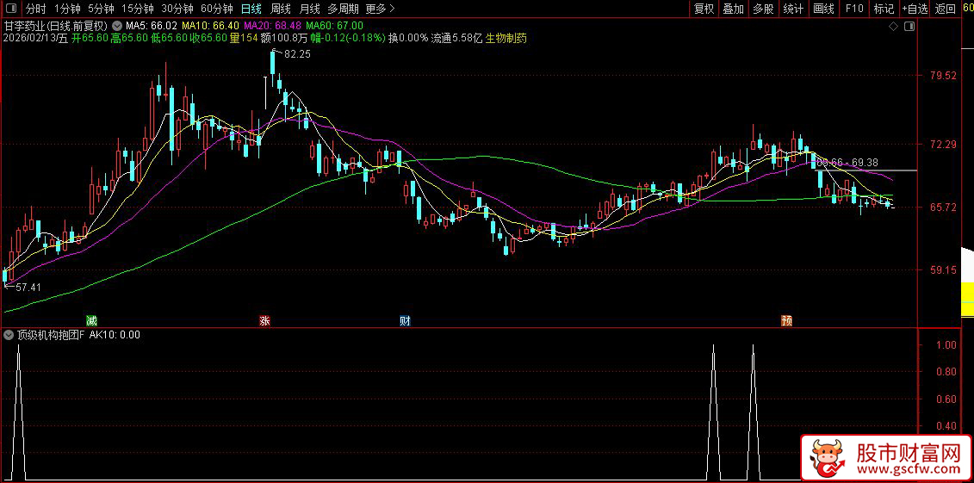Viewport: 974px width, 483px height.
Task: Switch to 1分钟 period
Action: (x=67, y=9)
